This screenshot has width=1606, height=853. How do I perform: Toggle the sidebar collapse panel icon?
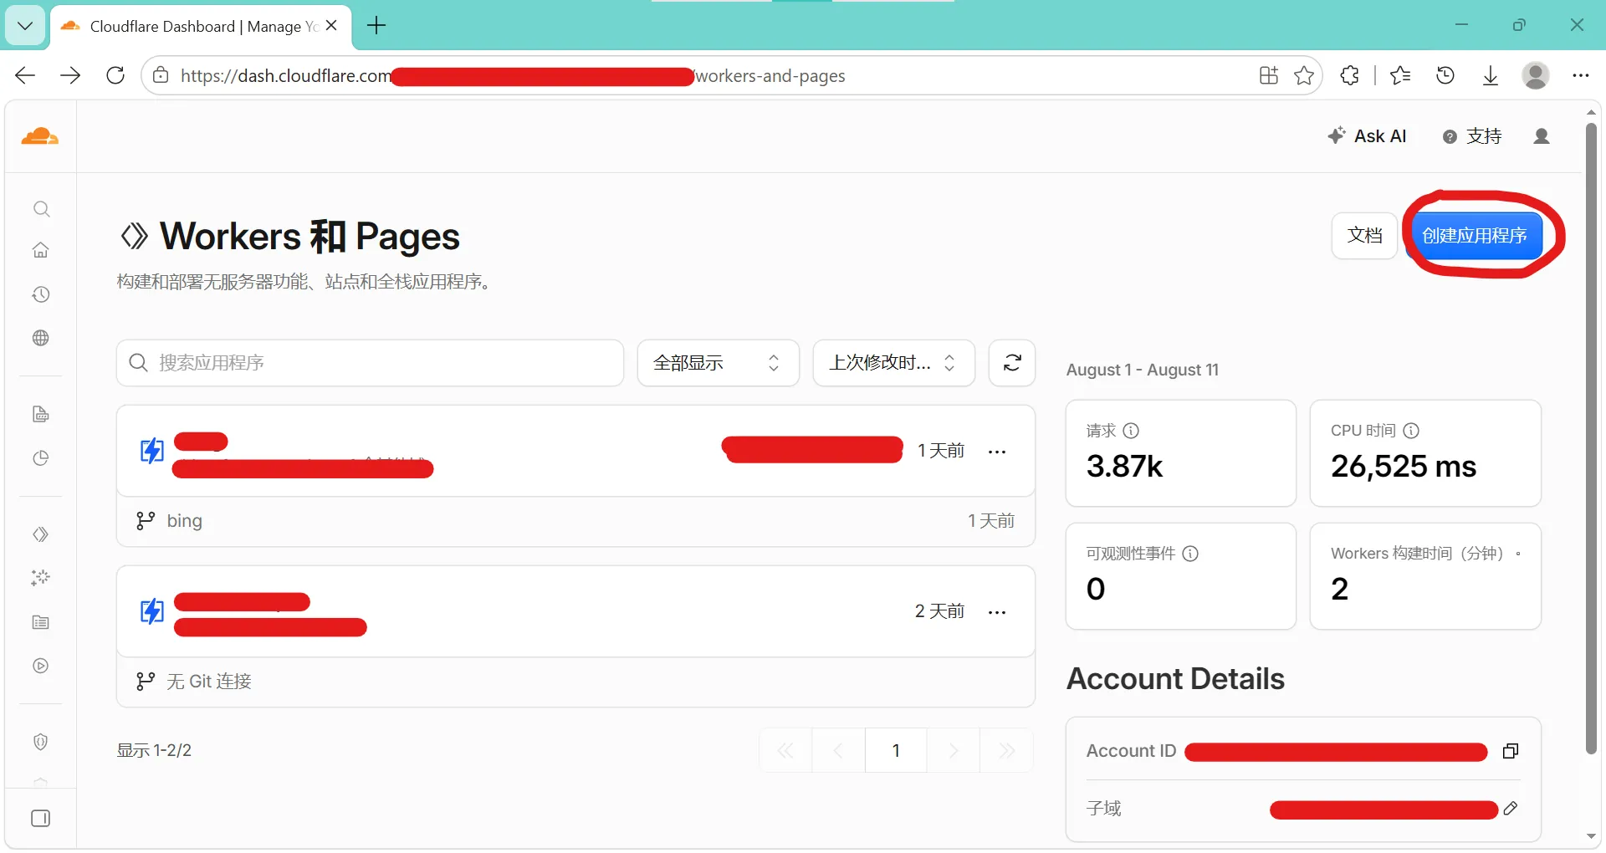(x=41, y=818)
